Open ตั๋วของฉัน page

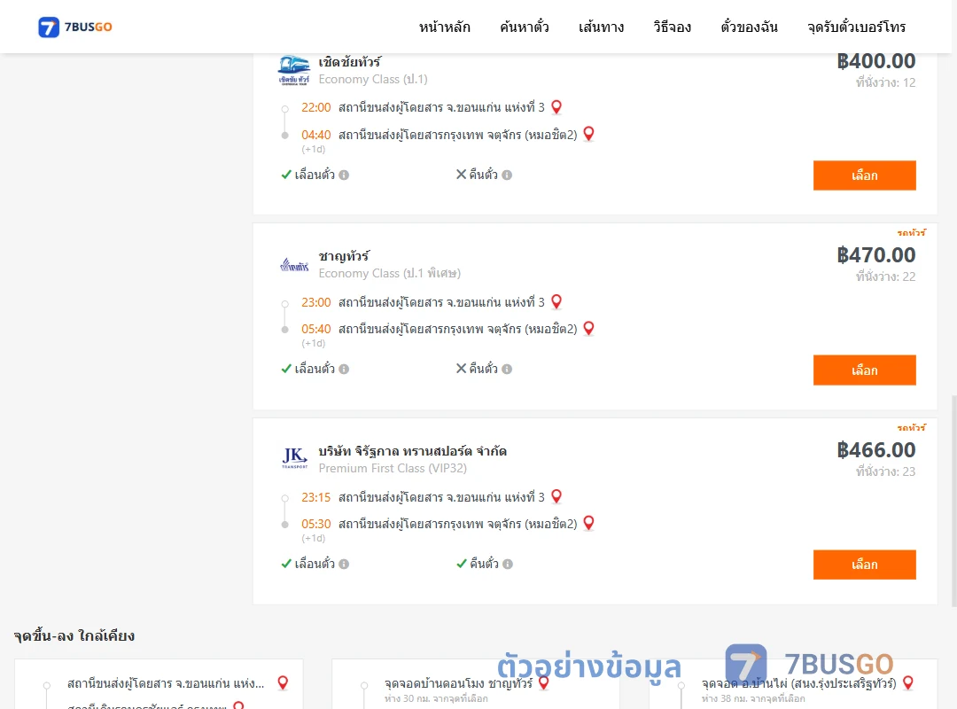[x=749, y=27]
